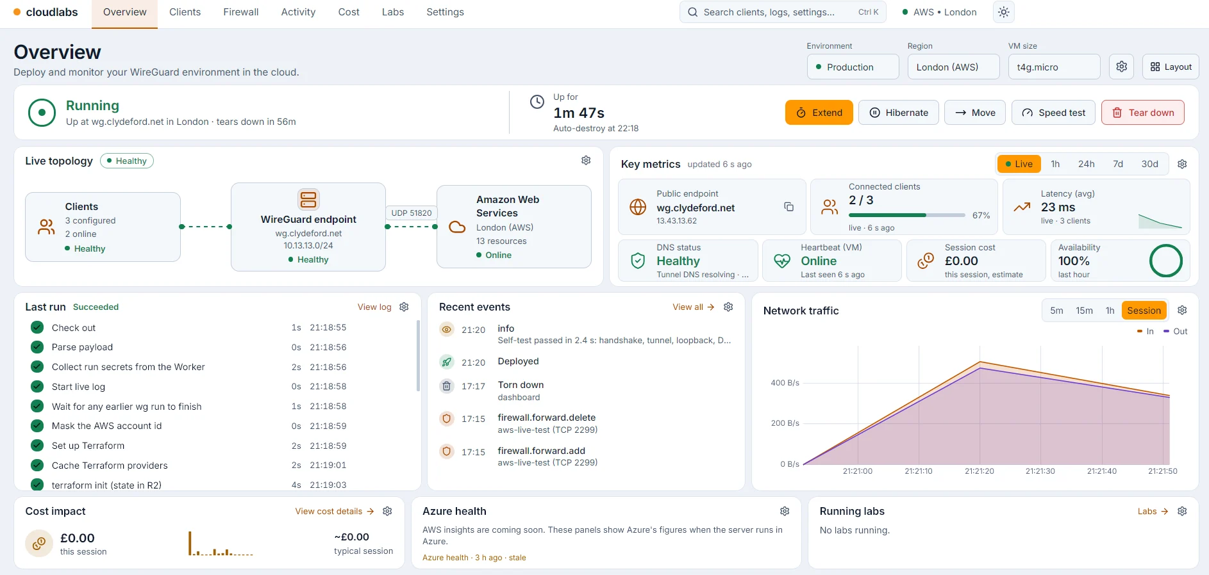Click the red Tear down button
The width and height of the screenshot is (1209, 575).
(1143, 113)
